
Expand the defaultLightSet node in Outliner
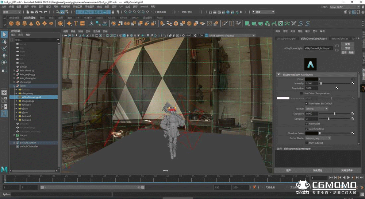click(14, 143)
